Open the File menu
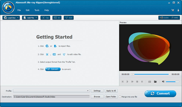This screenshot has width=182, height=107. pyautogui.click(x=19, y=10)
